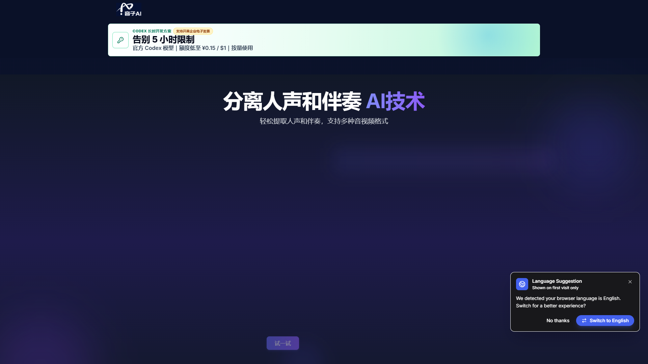The height and width of the screenshot is (364, 648).
Task: Click the Shown on first visit only note
Action: pos(555,288)
